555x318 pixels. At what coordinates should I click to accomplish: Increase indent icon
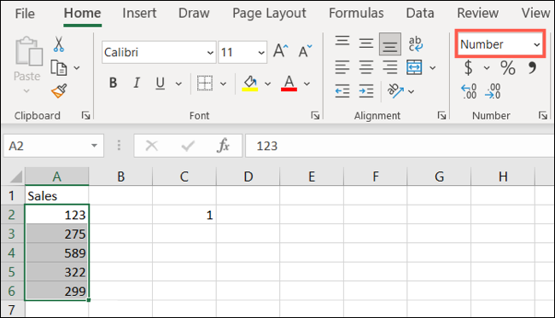(366, 91)
